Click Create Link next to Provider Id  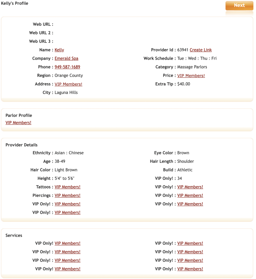coord(200,50)
